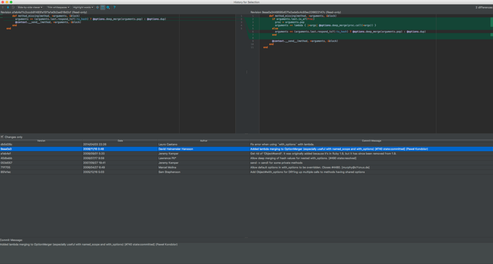Screen dimensions: 493x264
Task: Sort by Author column header
Action: [x=204, y=141]
